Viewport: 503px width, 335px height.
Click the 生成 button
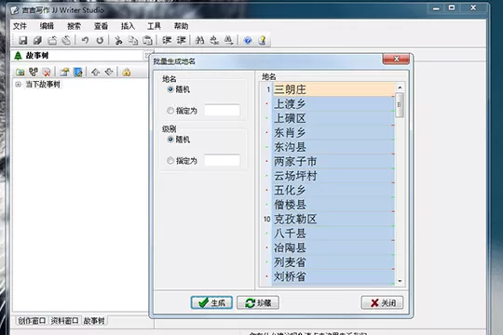click(x=211, y=302)
